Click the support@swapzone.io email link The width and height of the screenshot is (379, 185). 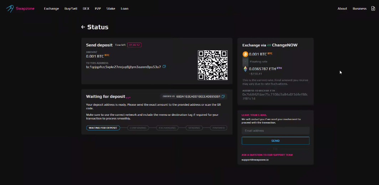pos(255,160)
